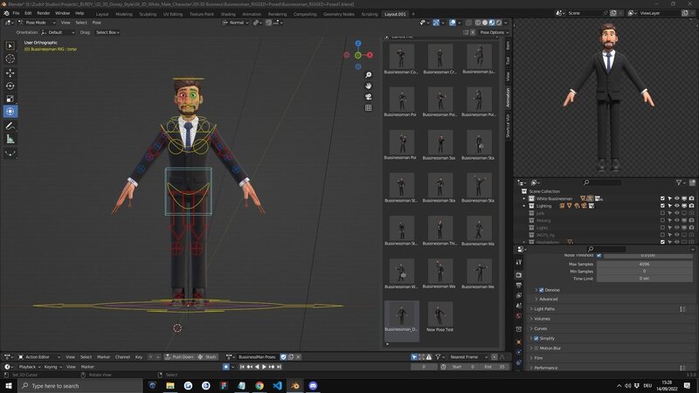Select the Move tool in the viewport toolbar
699x393 pixels.
[10, 72]
